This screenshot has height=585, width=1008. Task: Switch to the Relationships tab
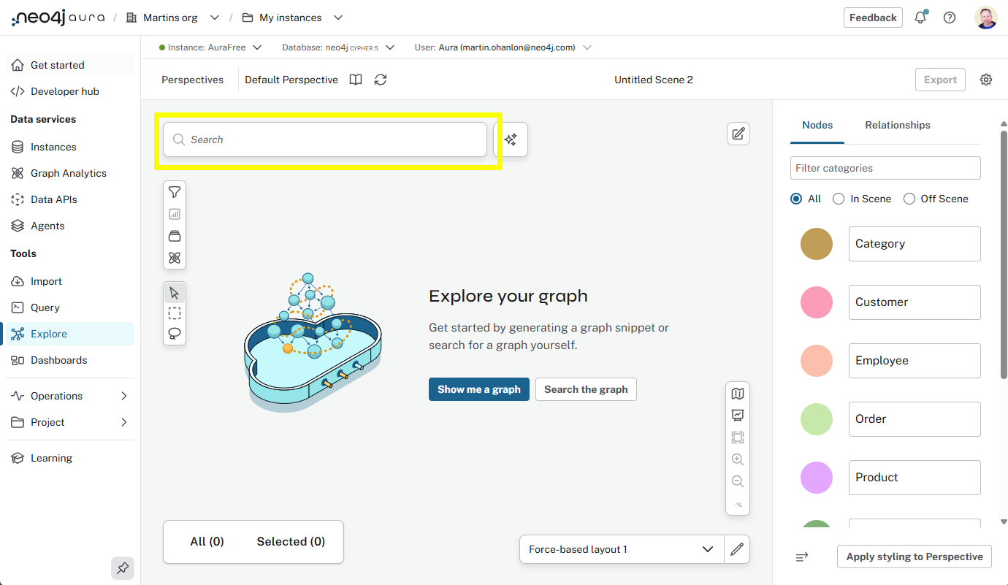click(897, 125)
